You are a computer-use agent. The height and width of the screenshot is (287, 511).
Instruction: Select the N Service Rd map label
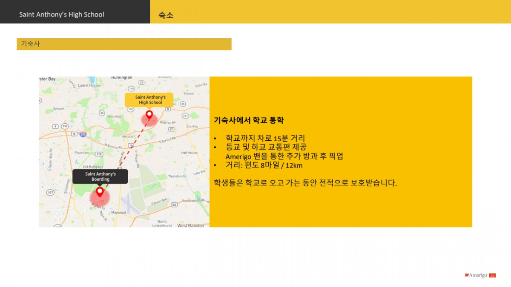pyautogui.click(x=113, y=146)
